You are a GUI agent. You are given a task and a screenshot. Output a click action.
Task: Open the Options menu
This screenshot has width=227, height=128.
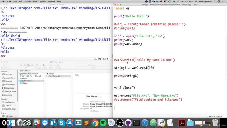[x=42, y=1]
